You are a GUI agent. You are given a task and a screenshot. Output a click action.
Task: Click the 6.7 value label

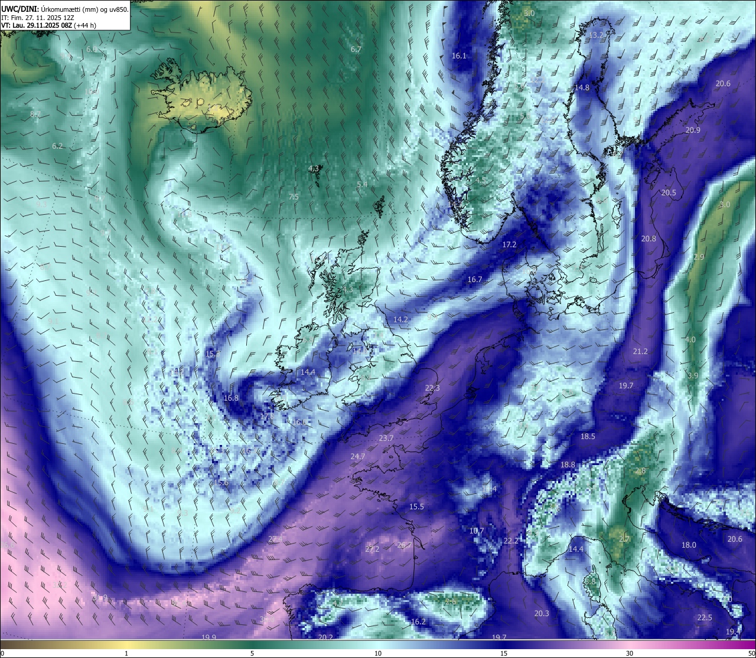(356, 50)
